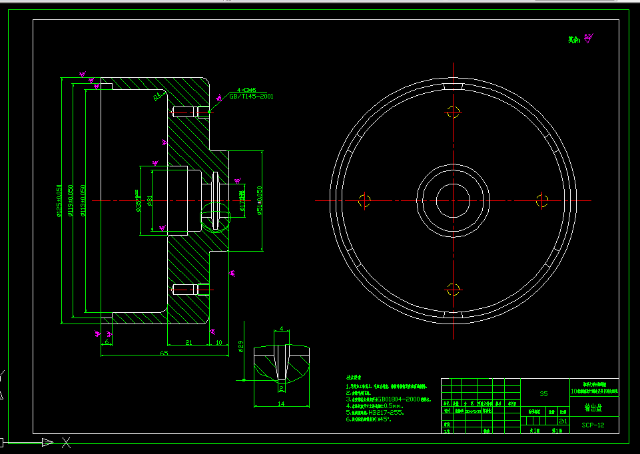Screen dimensions: 640x454
Task: Pick the bottom yellow bolt hole circle
Action: click(453, 290)
